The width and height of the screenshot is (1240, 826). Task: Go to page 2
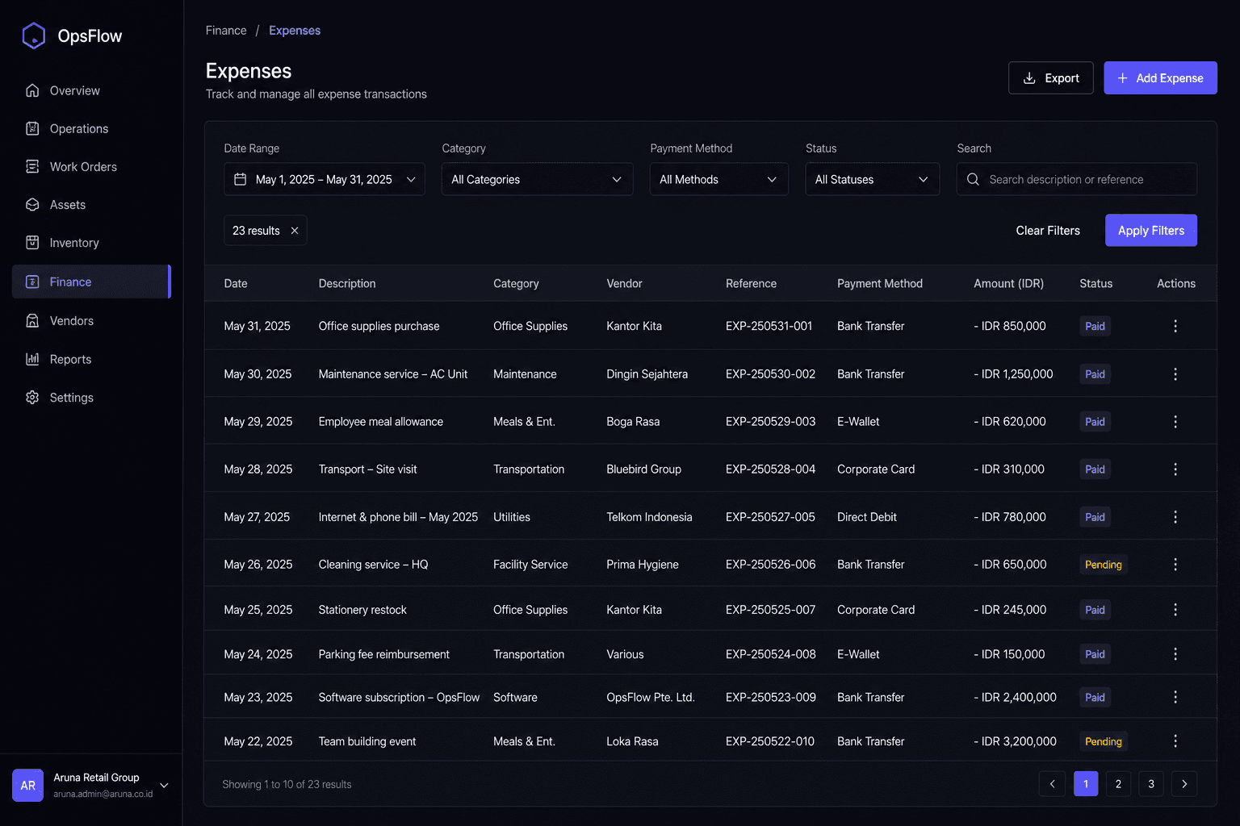tap(1118, 783)
